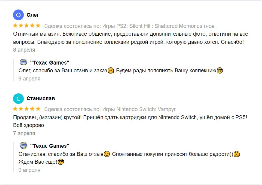Open reviewer name Олег
Viewport: 262px width, 185px height.
[x=33, y=15]
